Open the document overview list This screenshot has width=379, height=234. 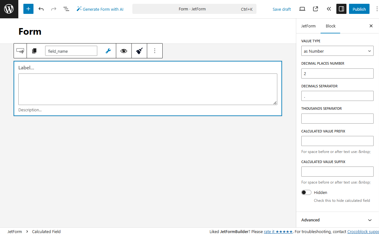tap(66, 9)
